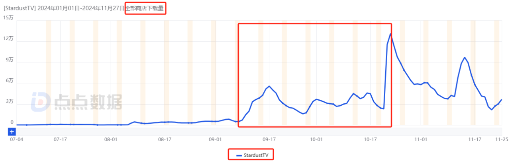Click the 3万 y-axis label
This screenshot has height=165, width=510.
(x=10, y=102)
